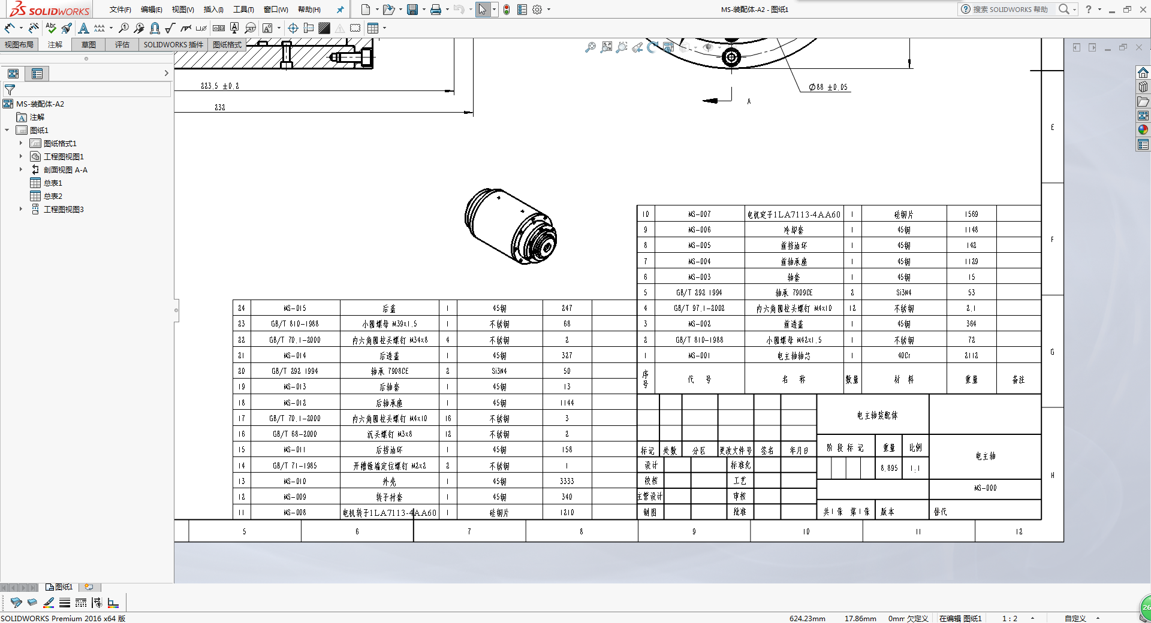Image resolution: width=1151 pixels, height=623 pixels.
Task: Rotate the view with the Rotate icon
Action: [x=652, y=47]
